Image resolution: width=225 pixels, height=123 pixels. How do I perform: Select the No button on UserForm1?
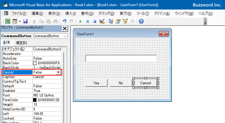(x=121, y=83)
